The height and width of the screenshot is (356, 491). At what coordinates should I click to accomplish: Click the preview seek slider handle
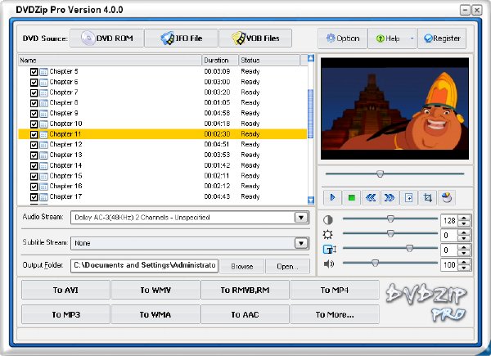tap(380, 173)
